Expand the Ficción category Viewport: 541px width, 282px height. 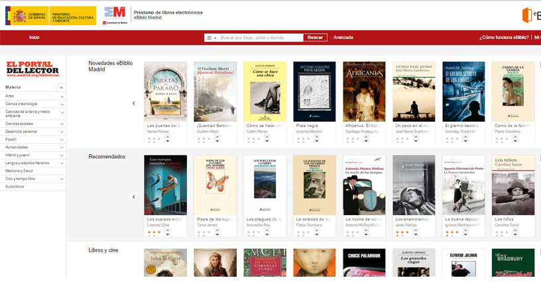62,140
